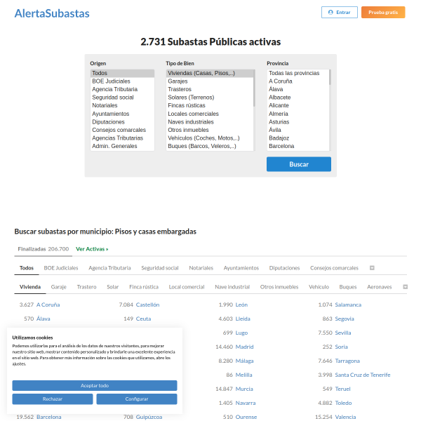
Task: Open the Salamanca province link
Action: click(x=348, y=305)
